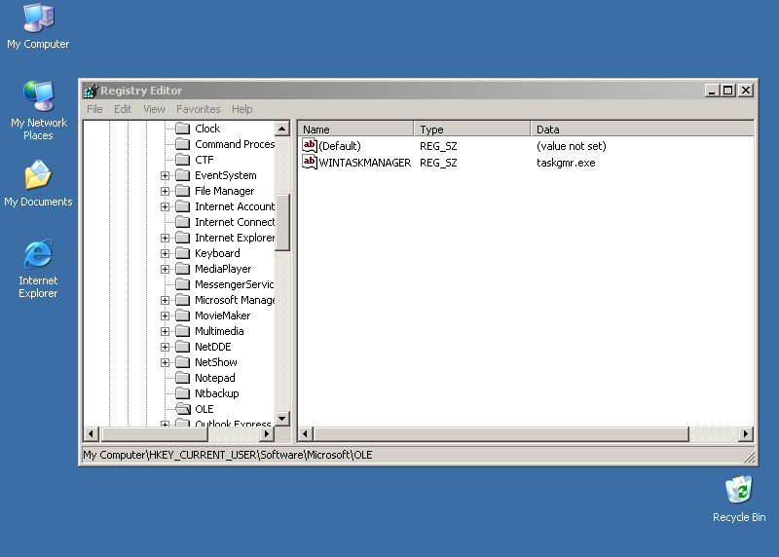779x557 pixels.
Task: Select the MessengerService folder icon
Action: [x=183, y=284]
